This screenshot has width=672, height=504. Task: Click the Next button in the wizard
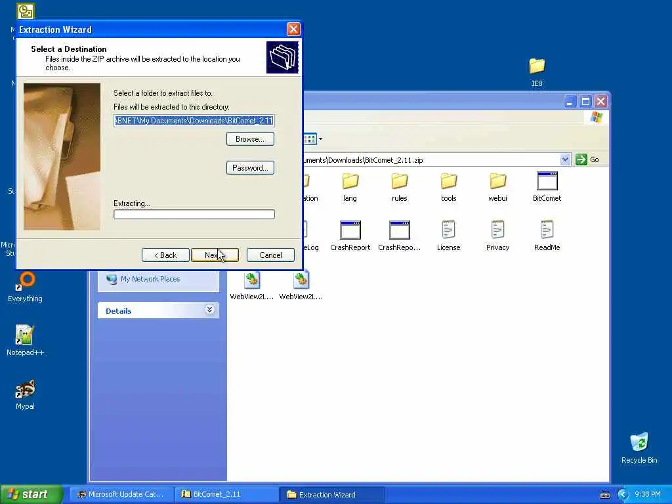point(215,255)
